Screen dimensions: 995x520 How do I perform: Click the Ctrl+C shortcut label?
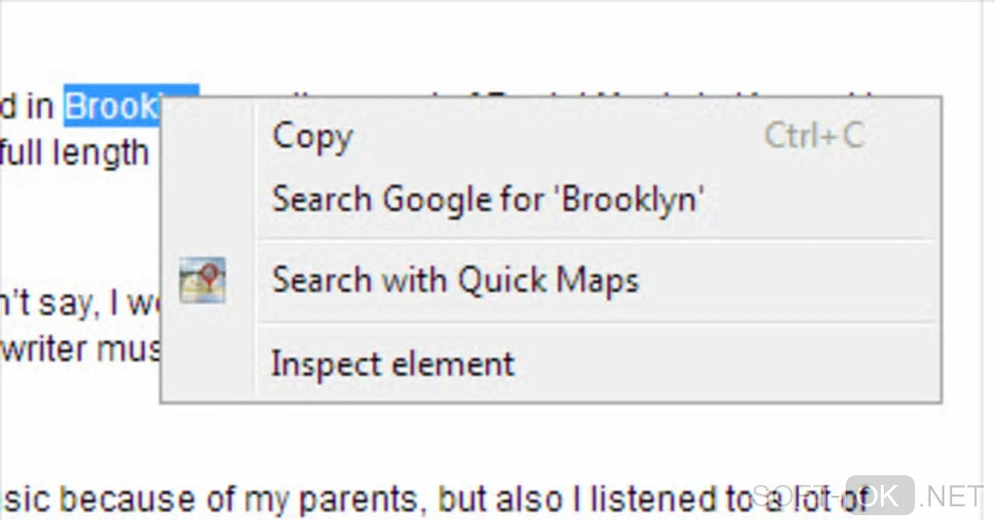pyautogui.click(x=814, y=135)
